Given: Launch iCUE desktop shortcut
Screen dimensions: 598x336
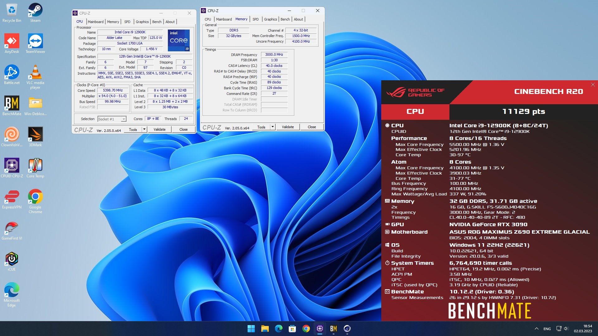Looking at the screenshot, I should (x=12, y=262).
